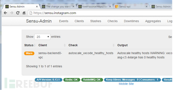This screenshot has height=90, width=173.
Task: Reload the page with the refresh icon
Action: click(x=18, y=13)
